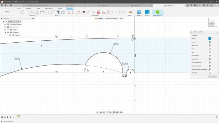Apply the Midpoint triangle constraint
This screenshot has width=219, height=123.
pos(103,12)
